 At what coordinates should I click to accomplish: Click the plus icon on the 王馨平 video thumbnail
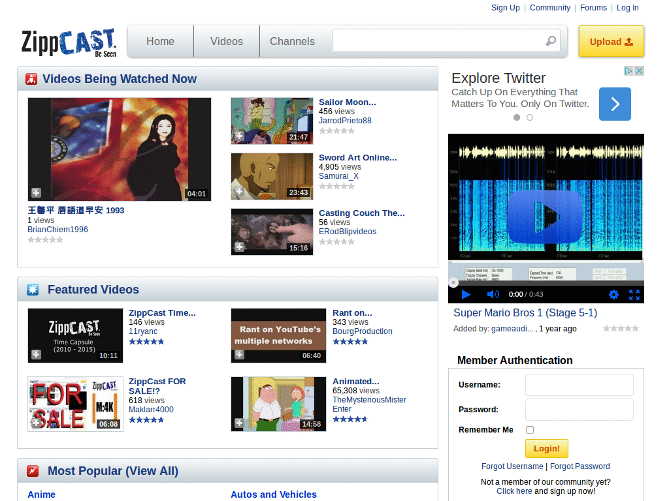coord(37,192)
